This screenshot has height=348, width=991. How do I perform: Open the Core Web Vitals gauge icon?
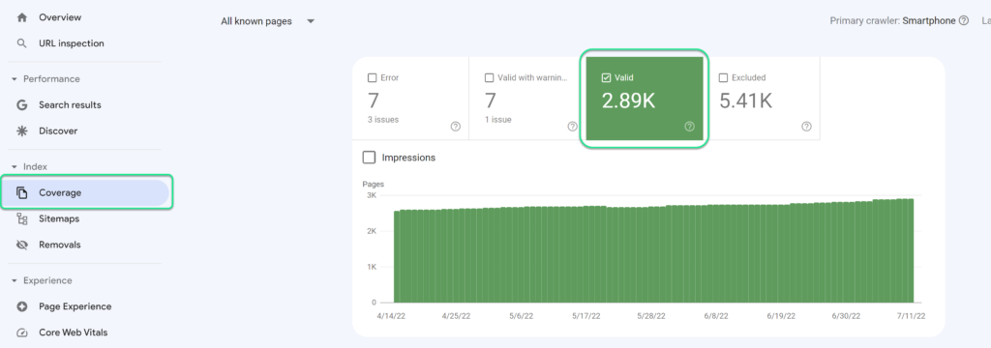tap(22, 333)
